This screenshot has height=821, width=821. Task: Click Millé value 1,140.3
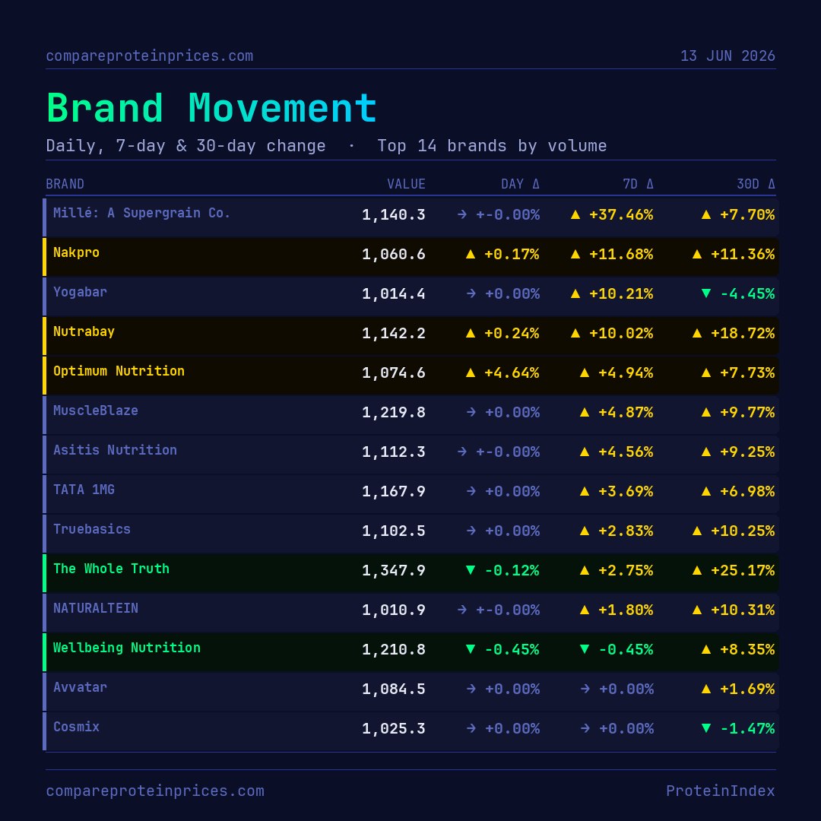click(393, 214)
